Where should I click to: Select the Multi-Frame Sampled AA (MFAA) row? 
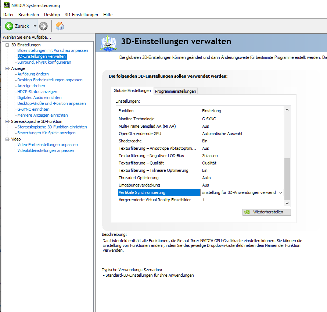pos(200,126)
